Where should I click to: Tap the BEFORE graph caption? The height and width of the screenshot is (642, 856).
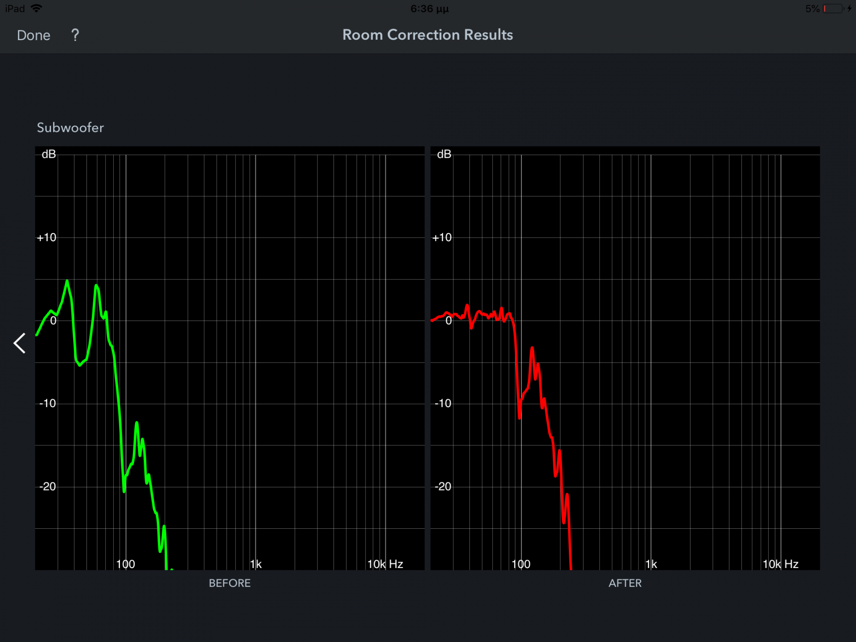(x=230, y=583)
